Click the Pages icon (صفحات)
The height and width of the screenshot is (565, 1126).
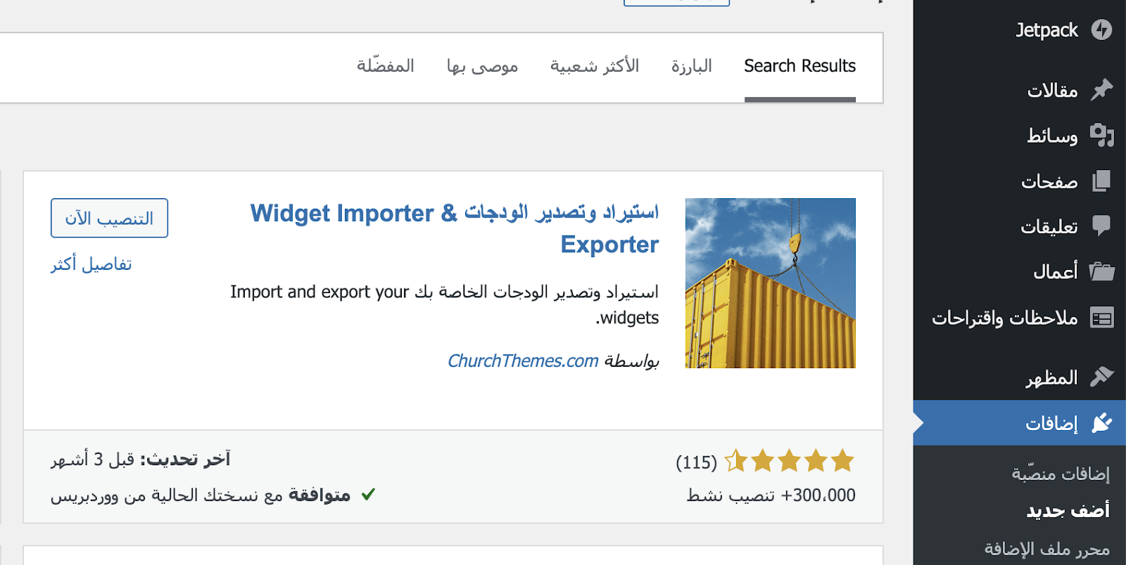(1101, 181)
